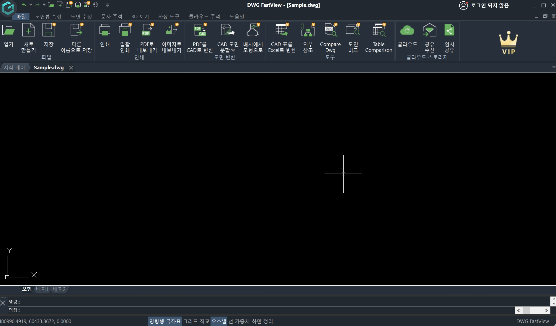Switch to 시작 페이지 document tab
The width and height of the screenshot is (556, 326).
[16, 67]
